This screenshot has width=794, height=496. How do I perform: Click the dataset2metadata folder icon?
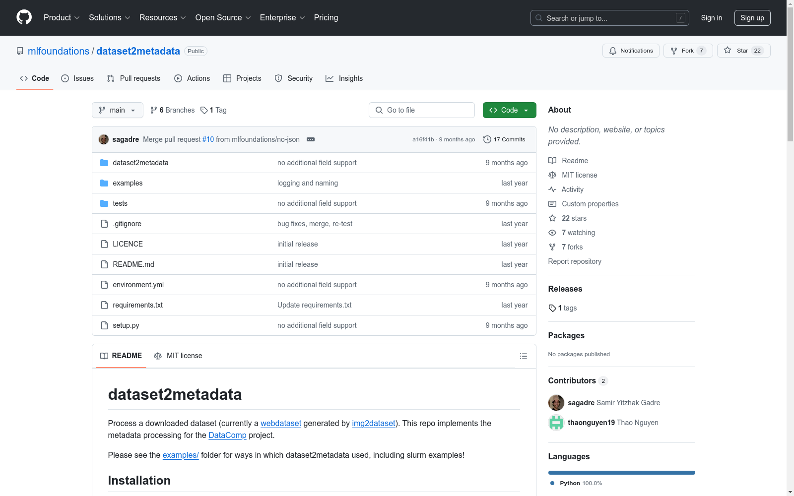pyautogui.click(x=104, y=163)
